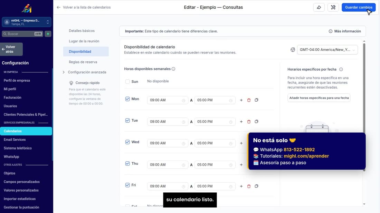Image resolution: width=380 pixels, height=213 pixels.
Task: Click Guardar cambios button
Action: tap(359, 7)
